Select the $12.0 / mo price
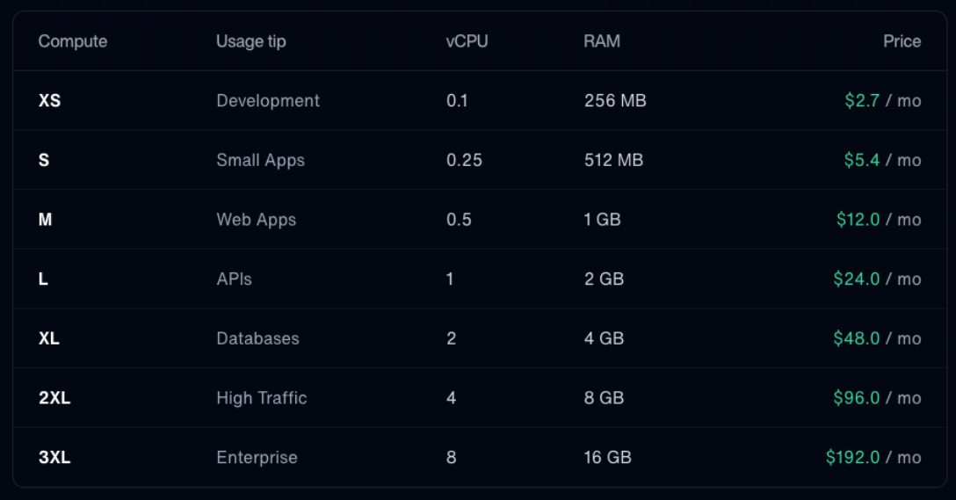 click(878, 220)
